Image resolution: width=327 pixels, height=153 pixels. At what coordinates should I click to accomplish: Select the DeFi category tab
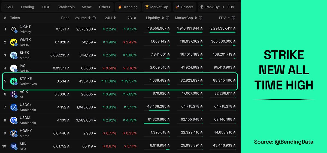[9, 7]
